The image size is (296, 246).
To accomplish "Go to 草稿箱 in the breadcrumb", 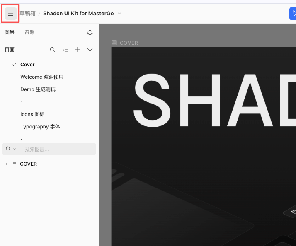I will [x=28, y=14].
